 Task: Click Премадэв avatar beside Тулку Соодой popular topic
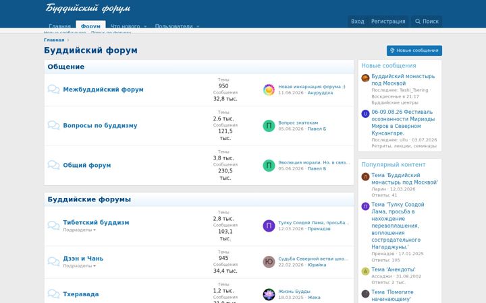pos(365,206)
